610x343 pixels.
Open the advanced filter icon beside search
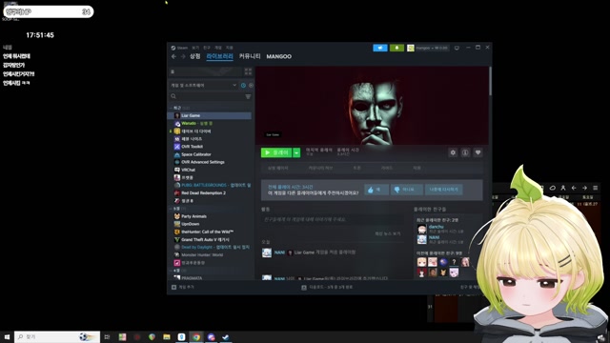coord(248,96)
